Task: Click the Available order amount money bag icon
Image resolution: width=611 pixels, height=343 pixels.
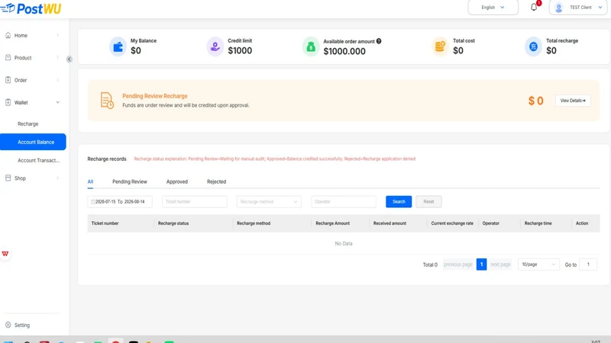Action: tap(311, 46)
